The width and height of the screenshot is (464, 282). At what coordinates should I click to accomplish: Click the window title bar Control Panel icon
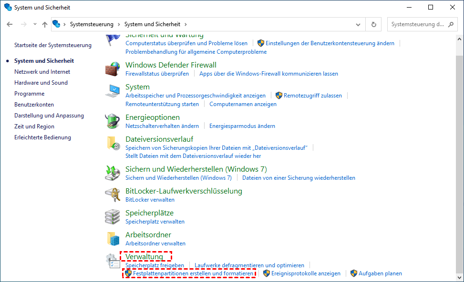click(x=8, y=8)
